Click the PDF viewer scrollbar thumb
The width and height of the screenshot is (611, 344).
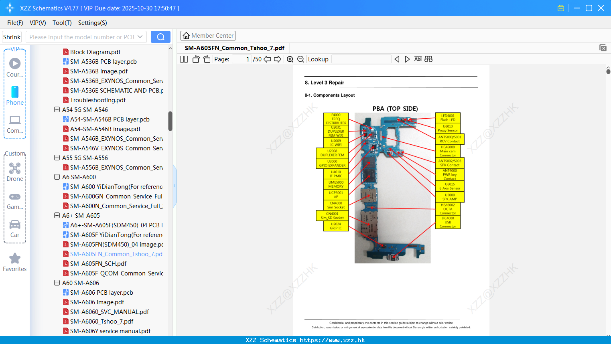(608, 71)
